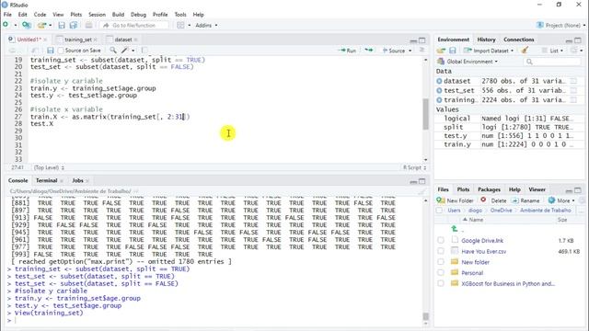Clear environment objects with the broom icon
The height and width of the screenshot is (331, 589).
[525, 50]
